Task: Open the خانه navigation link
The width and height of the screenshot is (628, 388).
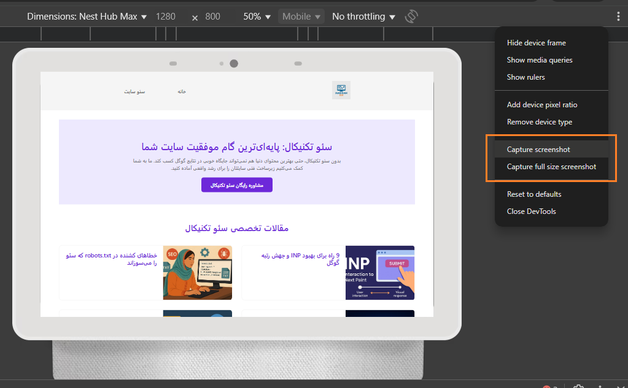Action: click(182, 91)
